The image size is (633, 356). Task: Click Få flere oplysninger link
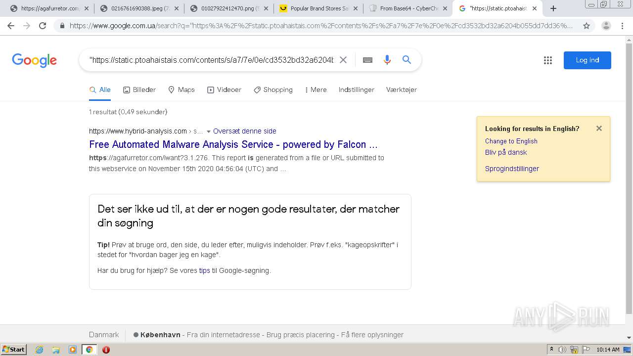pos(372,335)
